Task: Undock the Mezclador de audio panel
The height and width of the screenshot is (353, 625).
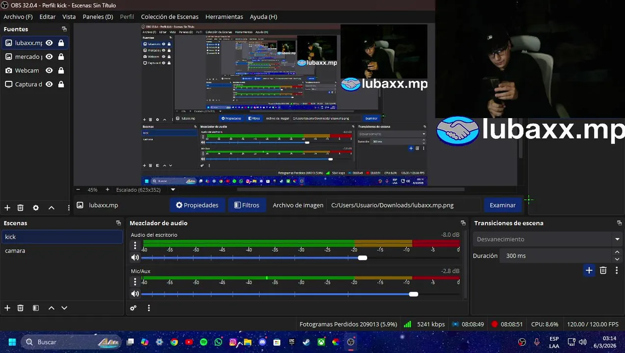Action: [x=463, y=223]
